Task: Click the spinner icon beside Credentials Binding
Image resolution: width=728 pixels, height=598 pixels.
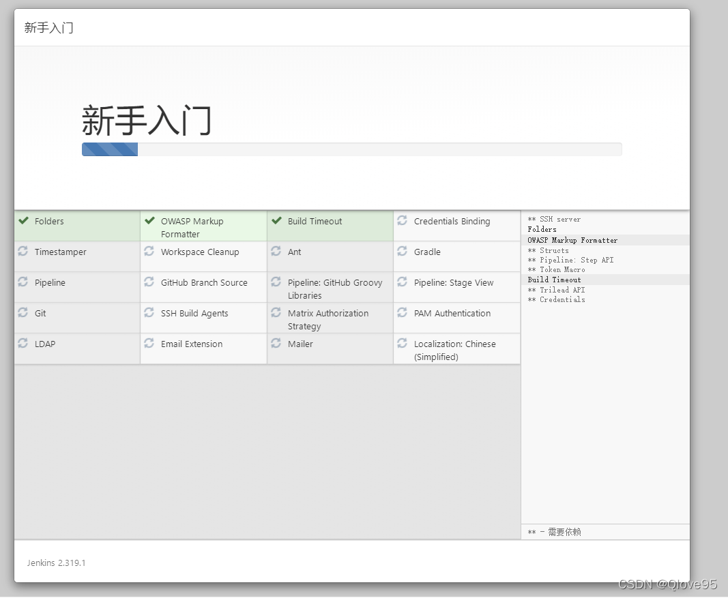Action: [x=402, y=221]
